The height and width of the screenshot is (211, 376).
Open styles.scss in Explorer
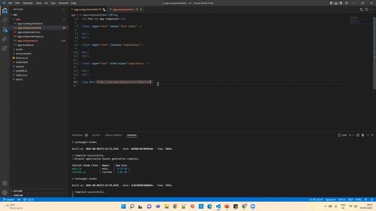[22, 75]
